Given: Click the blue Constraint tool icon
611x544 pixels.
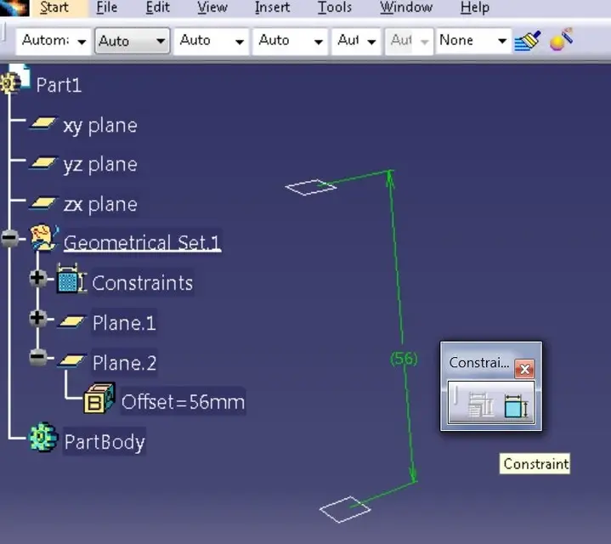Looking at the screenshot, I should click(516, 406).
